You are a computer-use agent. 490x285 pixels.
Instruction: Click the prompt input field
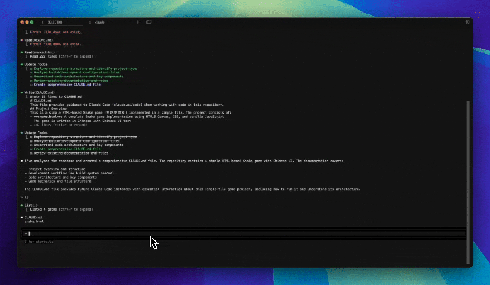point(244,233)
